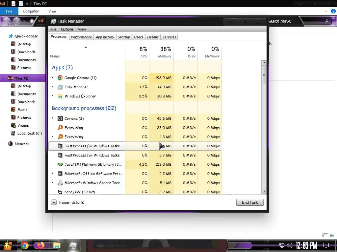Sort processes by CPU column
337x252 pixels.
click(137, 52)
